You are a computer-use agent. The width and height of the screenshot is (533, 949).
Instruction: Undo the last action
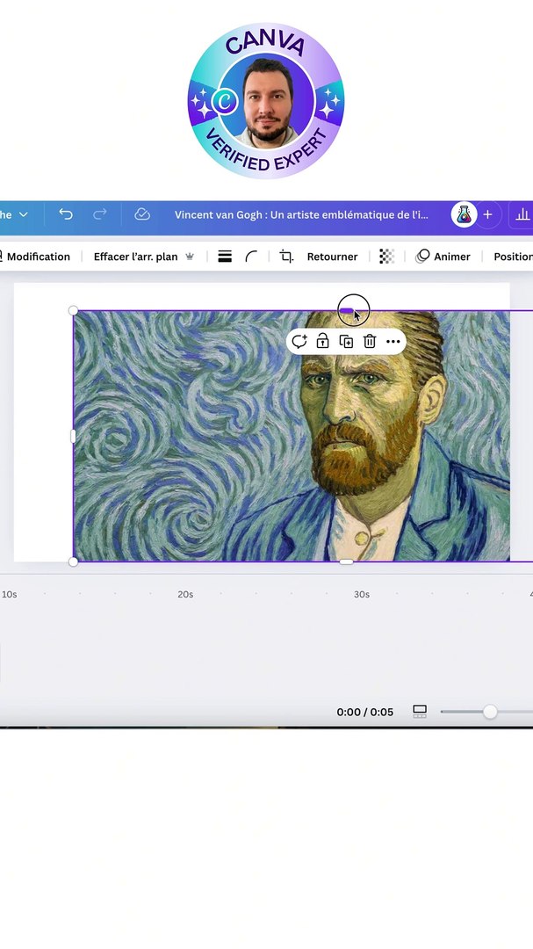65,214
